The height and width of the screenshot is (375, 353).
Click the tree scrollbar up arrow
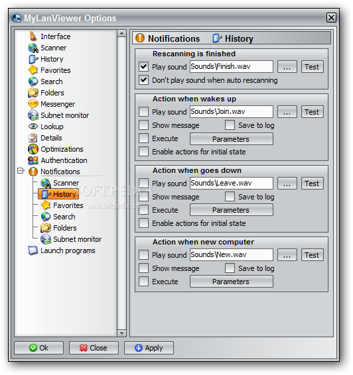click(121, 33)
